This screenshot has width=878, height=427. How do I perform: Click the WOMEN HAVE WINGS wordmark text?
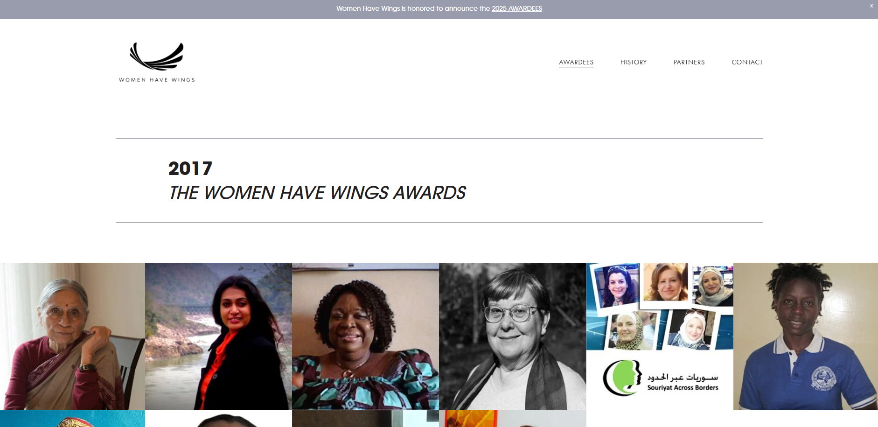(157, 80)
